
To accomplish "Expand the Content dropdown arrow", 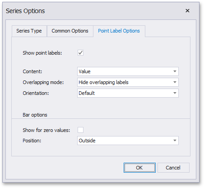I will click(x=175, y=71).
